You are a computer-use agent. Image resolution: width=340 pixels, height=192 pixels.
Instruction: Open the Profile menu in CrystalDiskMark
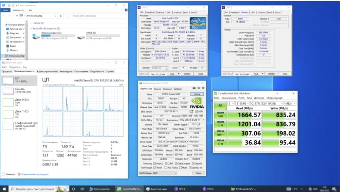pyautogui.click(x=241, y=98)
